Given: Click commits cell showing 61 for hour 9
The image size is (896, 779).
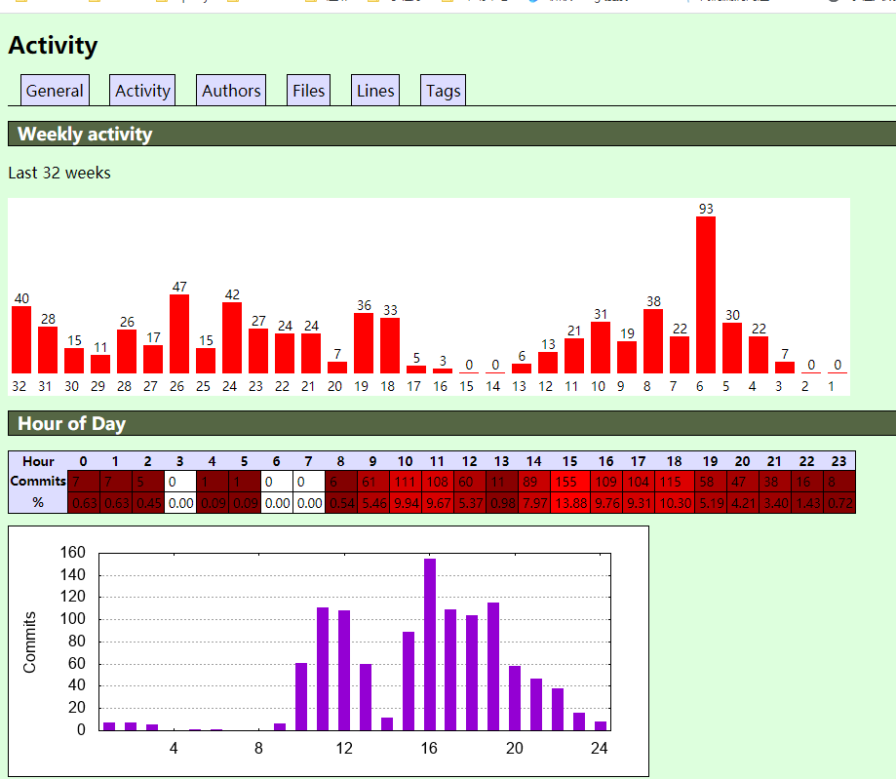Looking at the screenshot, I should tap(373, 482).
